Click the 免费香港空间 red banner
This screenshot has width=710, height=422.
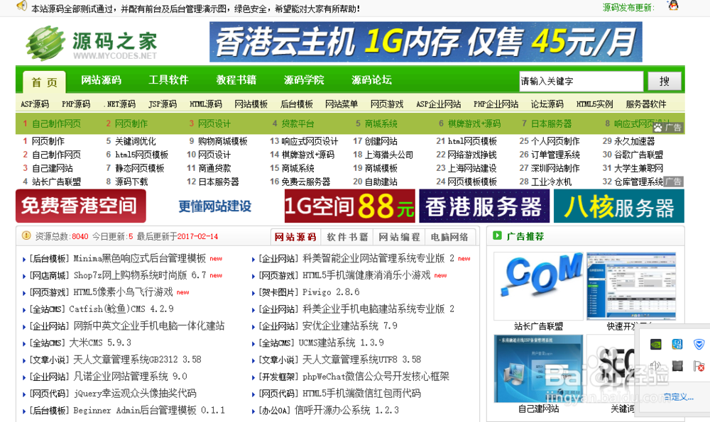81,206
